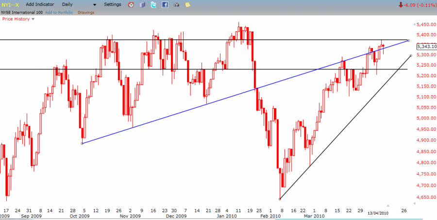Open the Settings menu
437x220 pixels.
tap(113, 5)
